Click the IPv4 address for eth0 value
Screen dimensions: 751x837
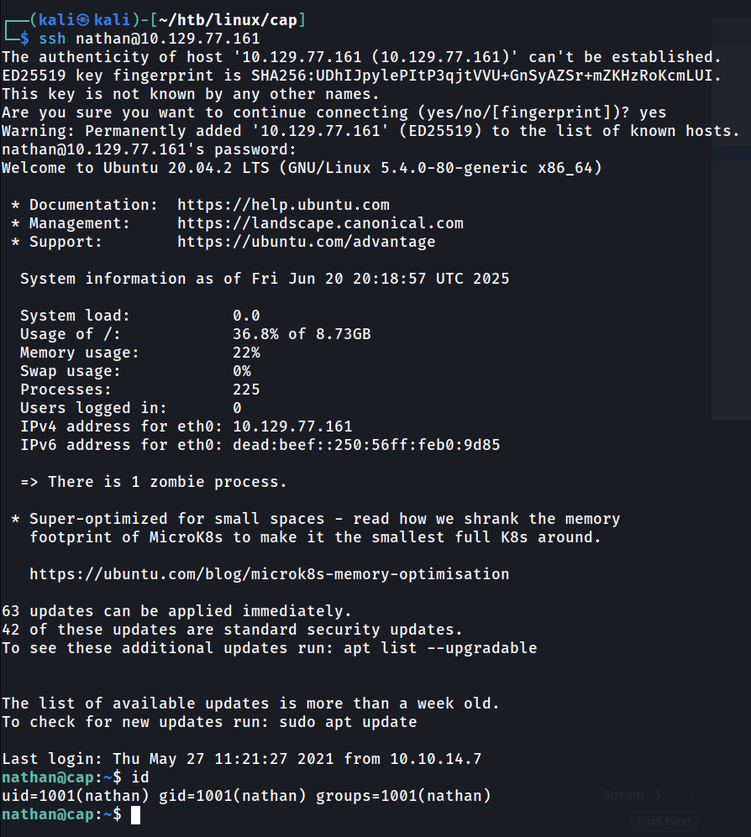[x=292, y=426]
